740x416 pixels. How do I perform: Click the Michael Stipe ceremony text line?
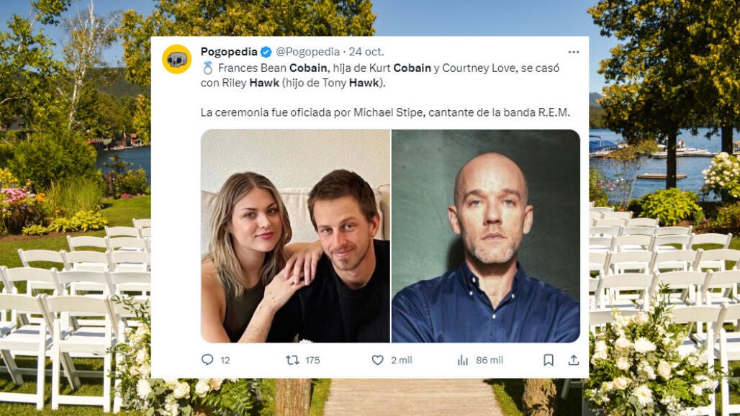pyautogui.click(x=385, y=112)
